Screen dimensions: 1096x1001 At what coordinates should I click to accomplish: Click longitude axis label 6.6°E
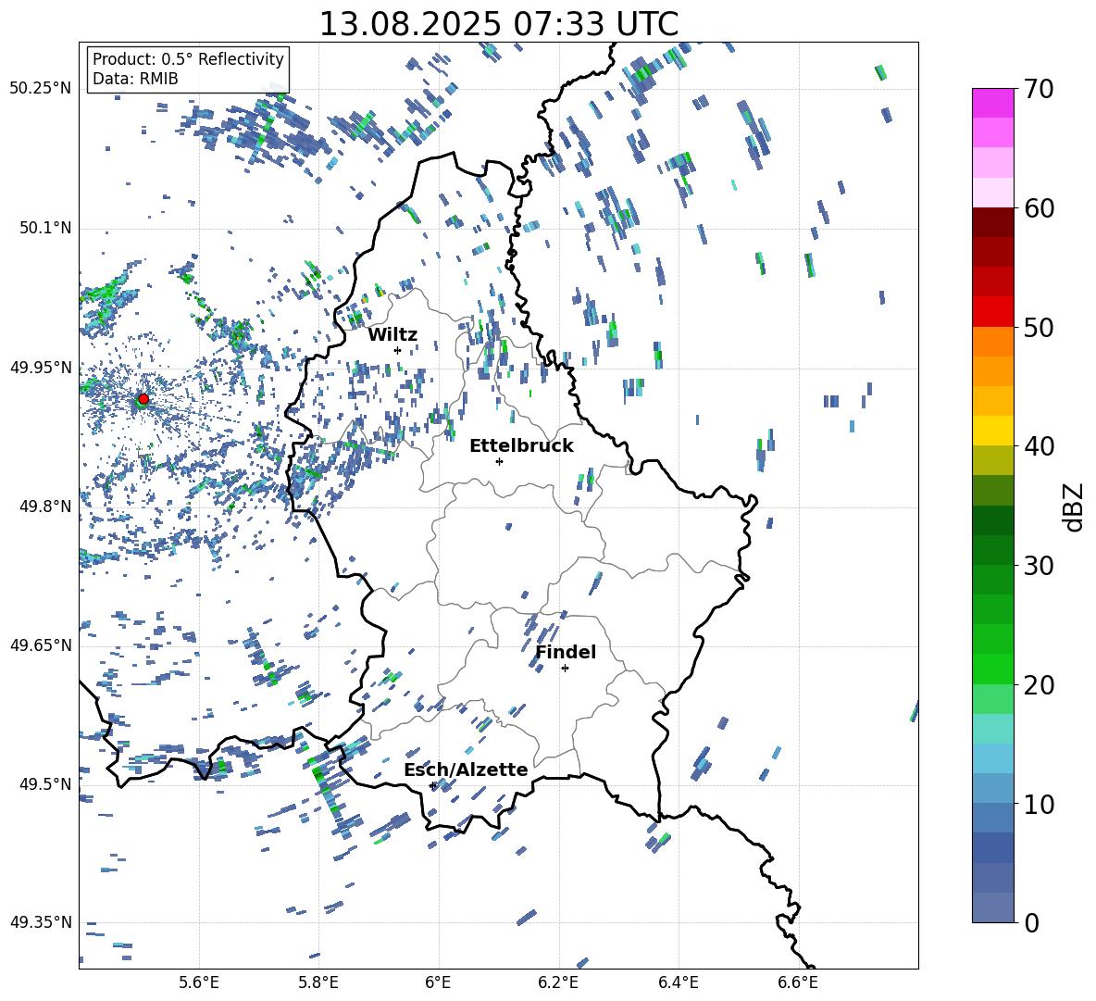pos(798,982)
